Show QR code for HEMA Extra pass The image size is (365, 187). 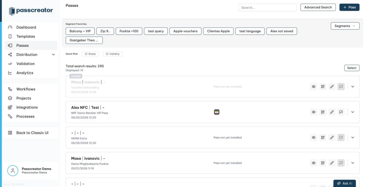[323, 138]
